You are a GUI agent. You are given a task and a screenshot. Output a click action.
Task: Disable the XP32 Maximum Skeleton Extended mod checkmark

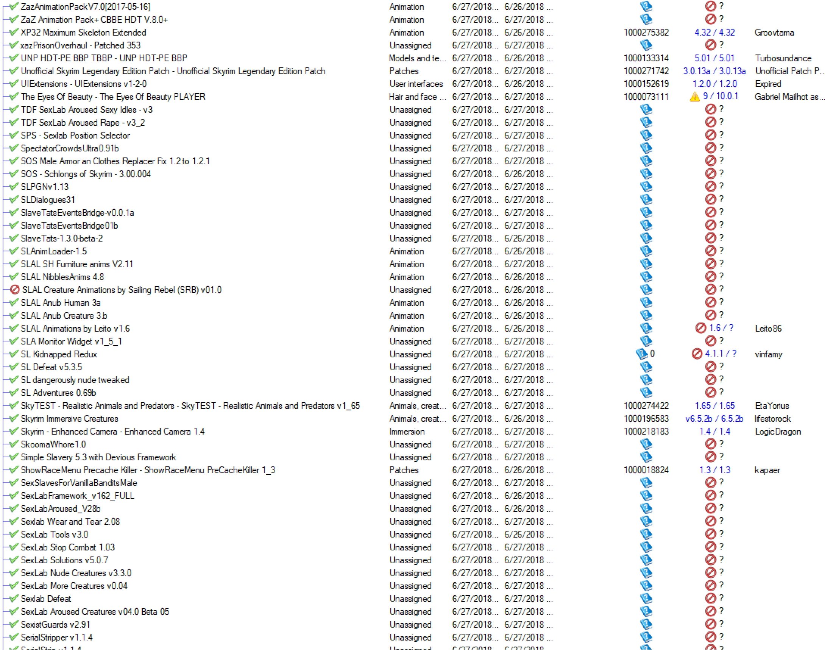[14, 32]
